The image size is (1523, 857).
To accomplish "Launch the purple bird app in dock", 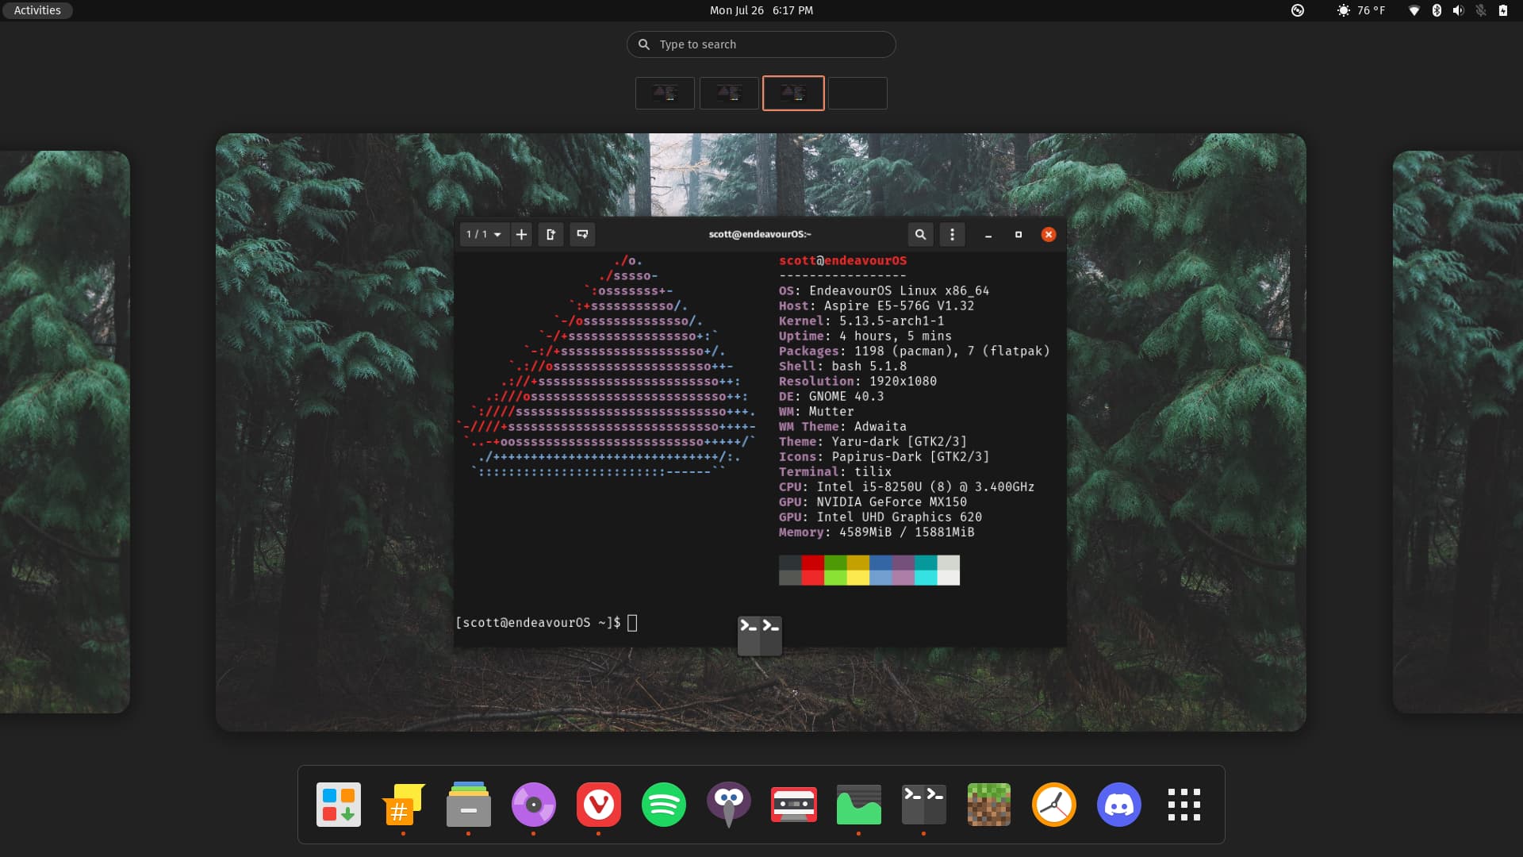I will click(x=729, y=804).
